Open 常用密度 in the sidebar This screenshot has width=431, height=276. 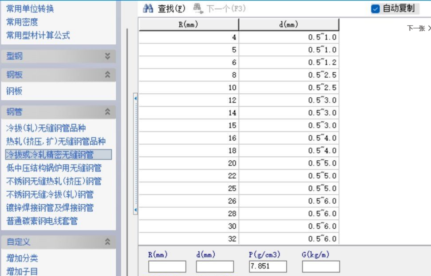(x=22, y=22)
